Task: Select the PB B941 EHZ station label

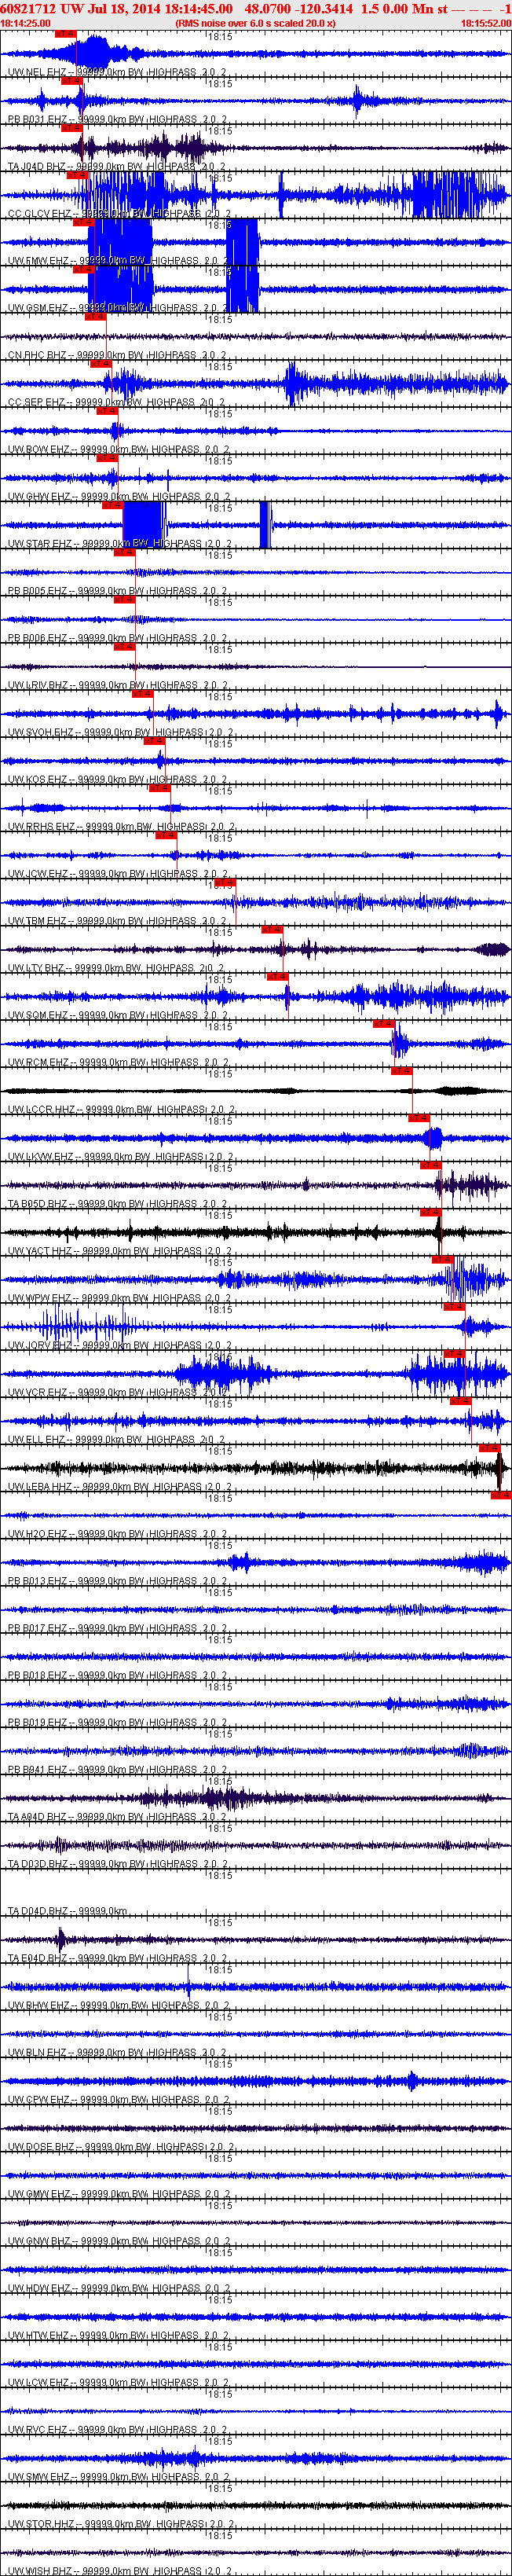Action: (x=117, y=1769)
